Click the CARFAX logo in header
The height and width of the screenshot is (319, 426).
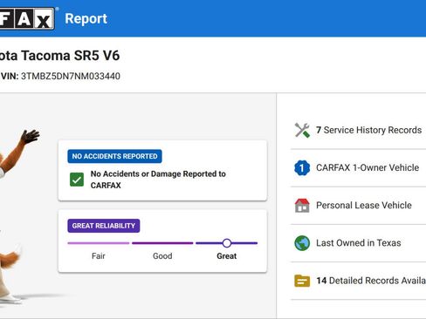coord(27,19)
